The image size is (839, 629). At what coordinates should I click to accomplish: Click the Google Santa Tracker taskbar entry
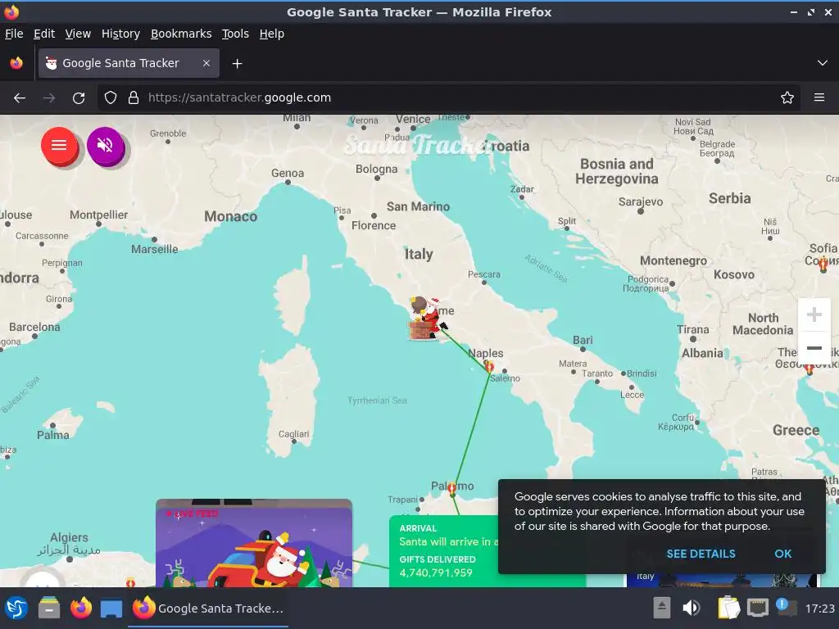208,609
